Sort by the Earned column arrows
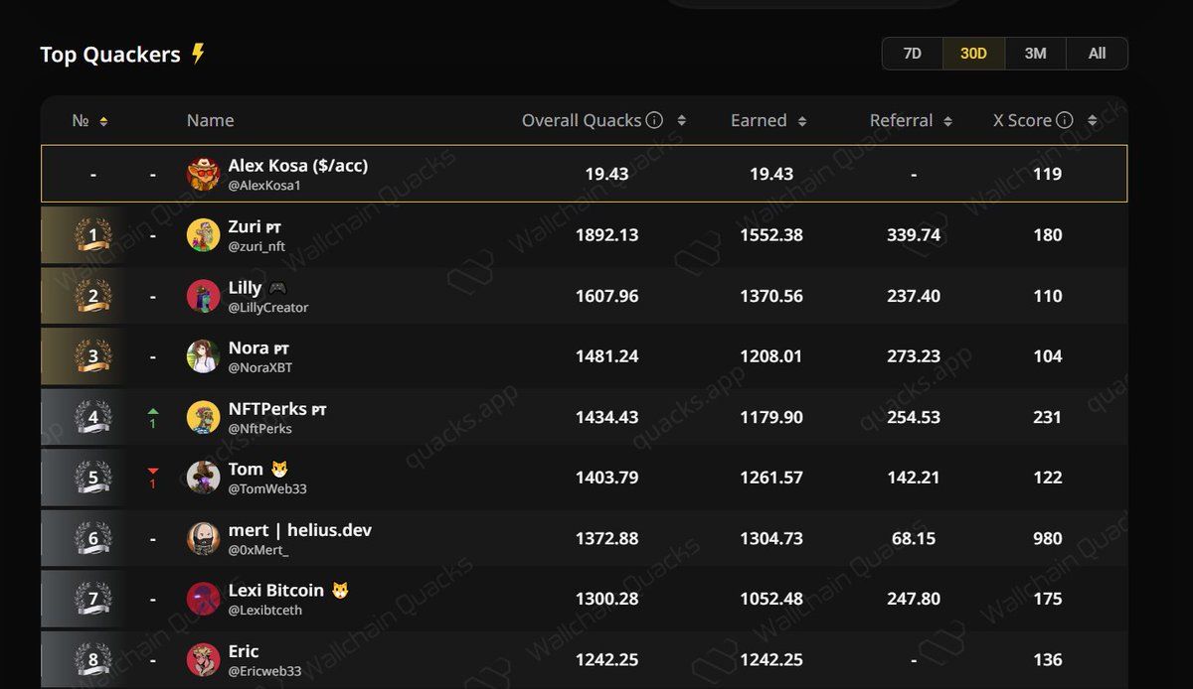The height and width of the screenshot is (689, 1193). pos(801,121)
